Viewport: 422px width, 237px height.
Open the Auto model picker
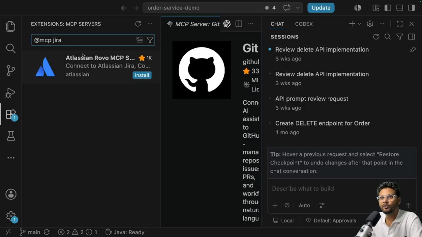click(x=304, y=205)
